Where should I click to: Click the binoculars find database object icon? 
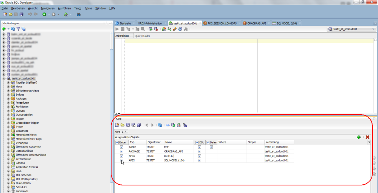coord(78,14)
